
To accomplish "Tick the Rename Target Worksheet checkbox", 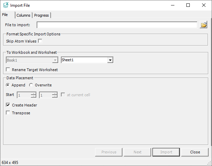I will click(8, 70).
